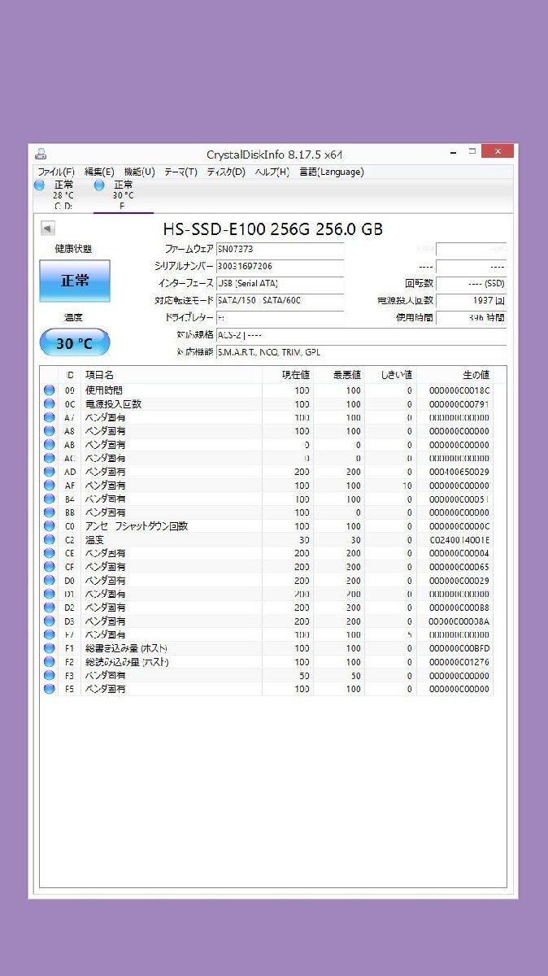548x976 pixels.
Task: Click raw value 000000000BFD
Action: [459, 648]
